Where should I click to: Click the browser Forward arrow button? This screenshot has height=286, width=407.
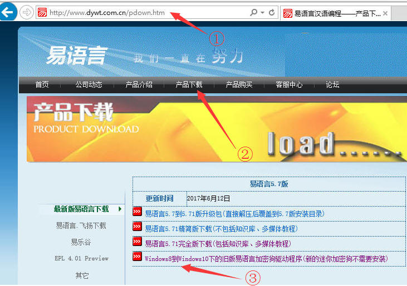[27, 12]
